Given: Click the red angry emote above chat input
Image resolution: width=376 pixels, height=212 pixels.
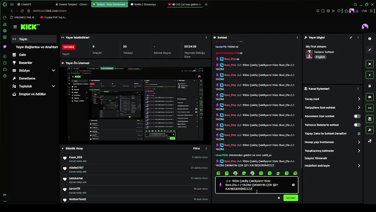Looking at the screenshot, I should tap(296, 173).
